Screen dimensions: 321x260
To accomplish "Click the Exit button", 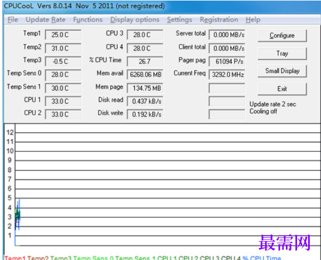I will click(x=282, y=89).
